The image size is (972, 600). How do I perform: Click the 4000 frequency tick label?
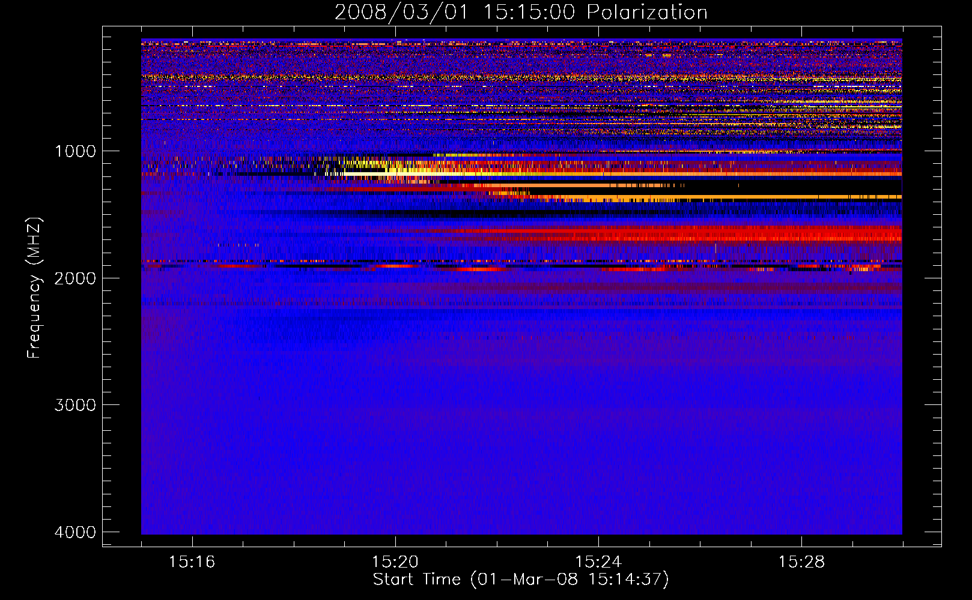[75, 532]
